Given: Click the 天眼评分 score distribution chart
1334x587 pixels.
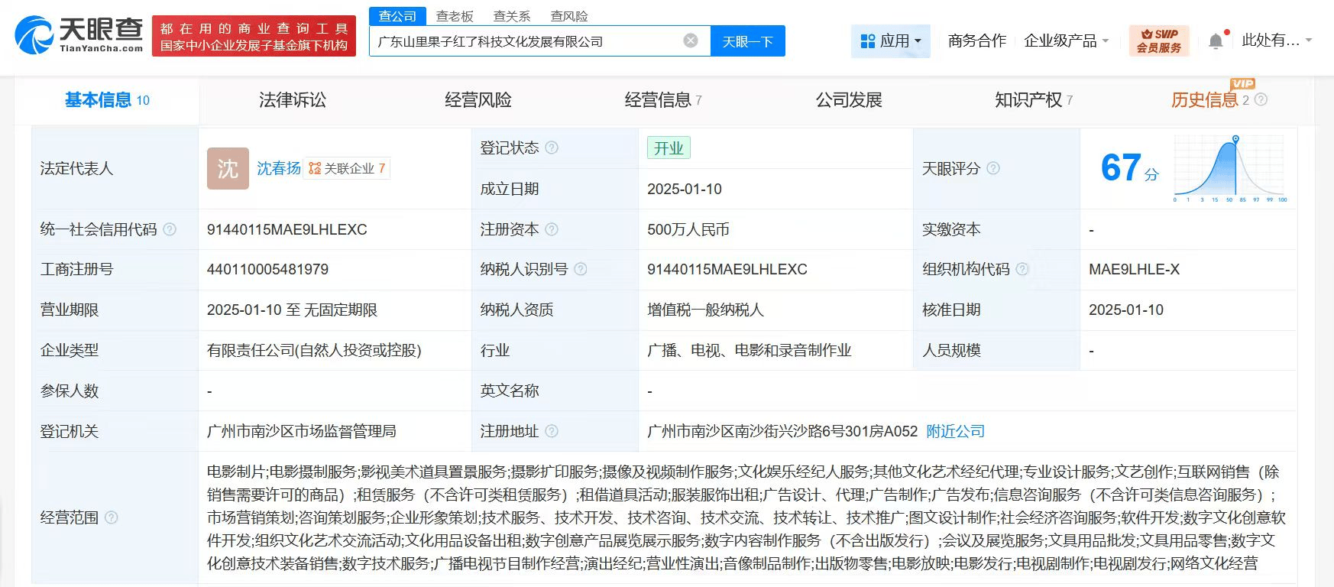Looking at the screenshot, I should (1229, 168).
